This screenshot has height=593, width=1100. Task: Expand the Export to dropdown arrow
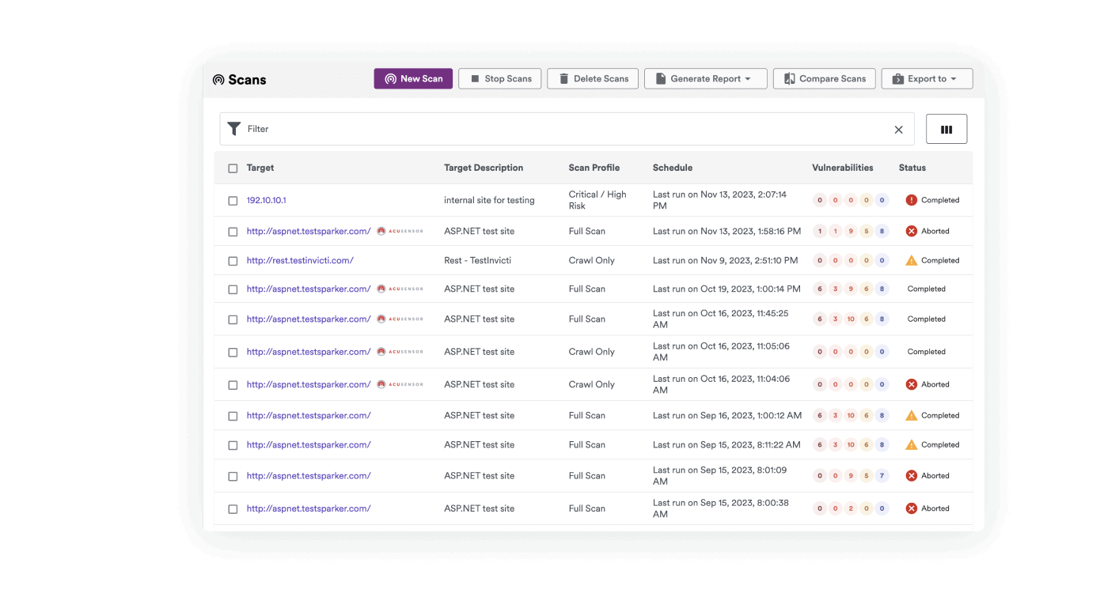click(x=954, y=79)
